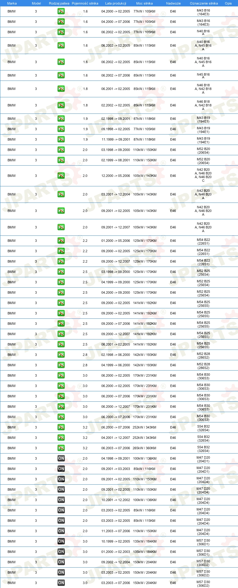Select the PB fuel icon in the 12.2000 -> 05.2006 row
The width and height of the screenshot is (238, 588).
click(x=61, y=176)
